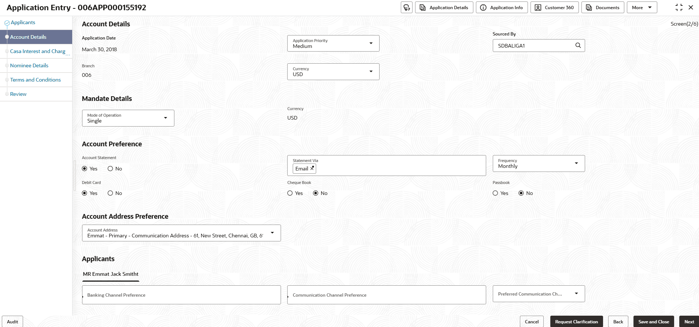Close the Application Entry screen
This screenshot has height=327, width=699.
coord(691,7)
